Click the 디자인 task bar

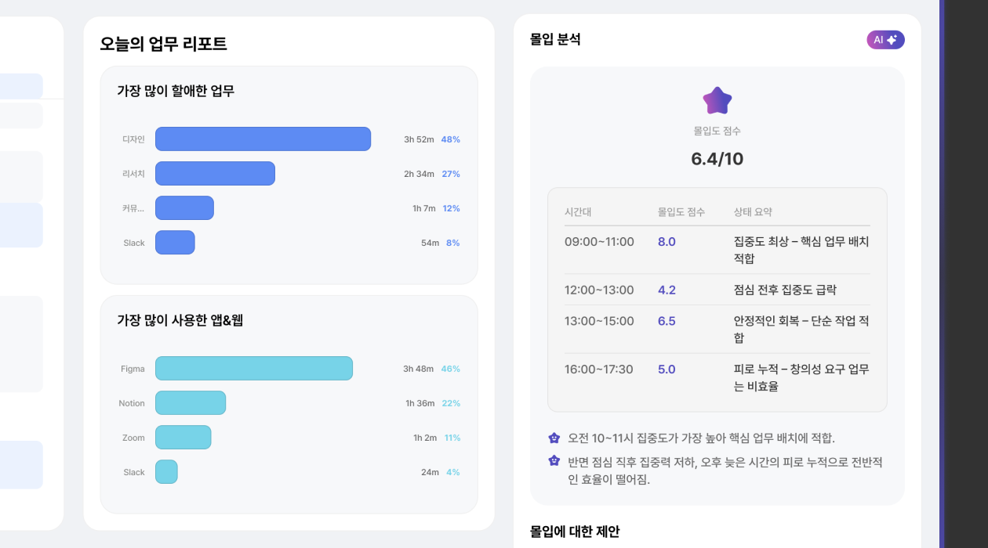263,139
